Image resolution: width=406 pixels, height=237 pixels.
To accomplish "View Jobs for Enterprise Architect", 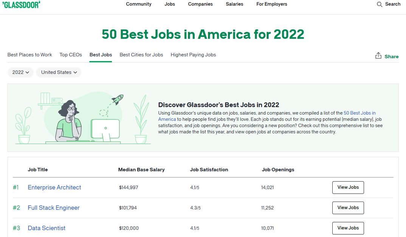I will pos(348,187).
